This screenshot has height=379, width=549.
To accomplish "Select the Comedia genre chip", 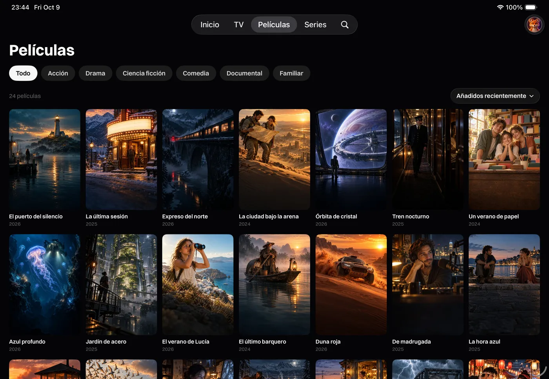I will tap(196, 73).
